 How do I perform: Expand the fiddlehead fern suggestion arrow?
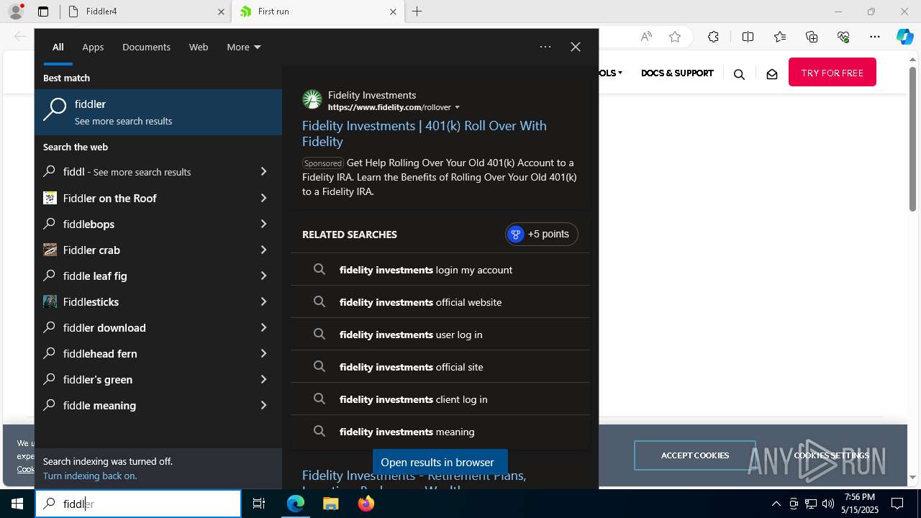click(x=263, y=353)
